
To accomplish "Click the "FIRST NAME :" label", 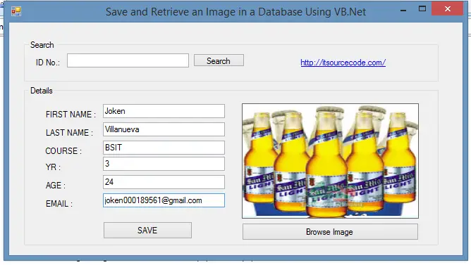I will pyautogui.click(x=71, y=115).
